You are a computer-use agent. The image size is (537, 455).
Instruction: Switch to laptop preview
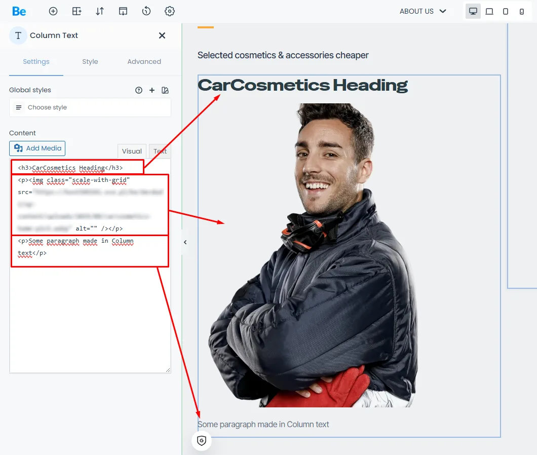tap(489, 11)
